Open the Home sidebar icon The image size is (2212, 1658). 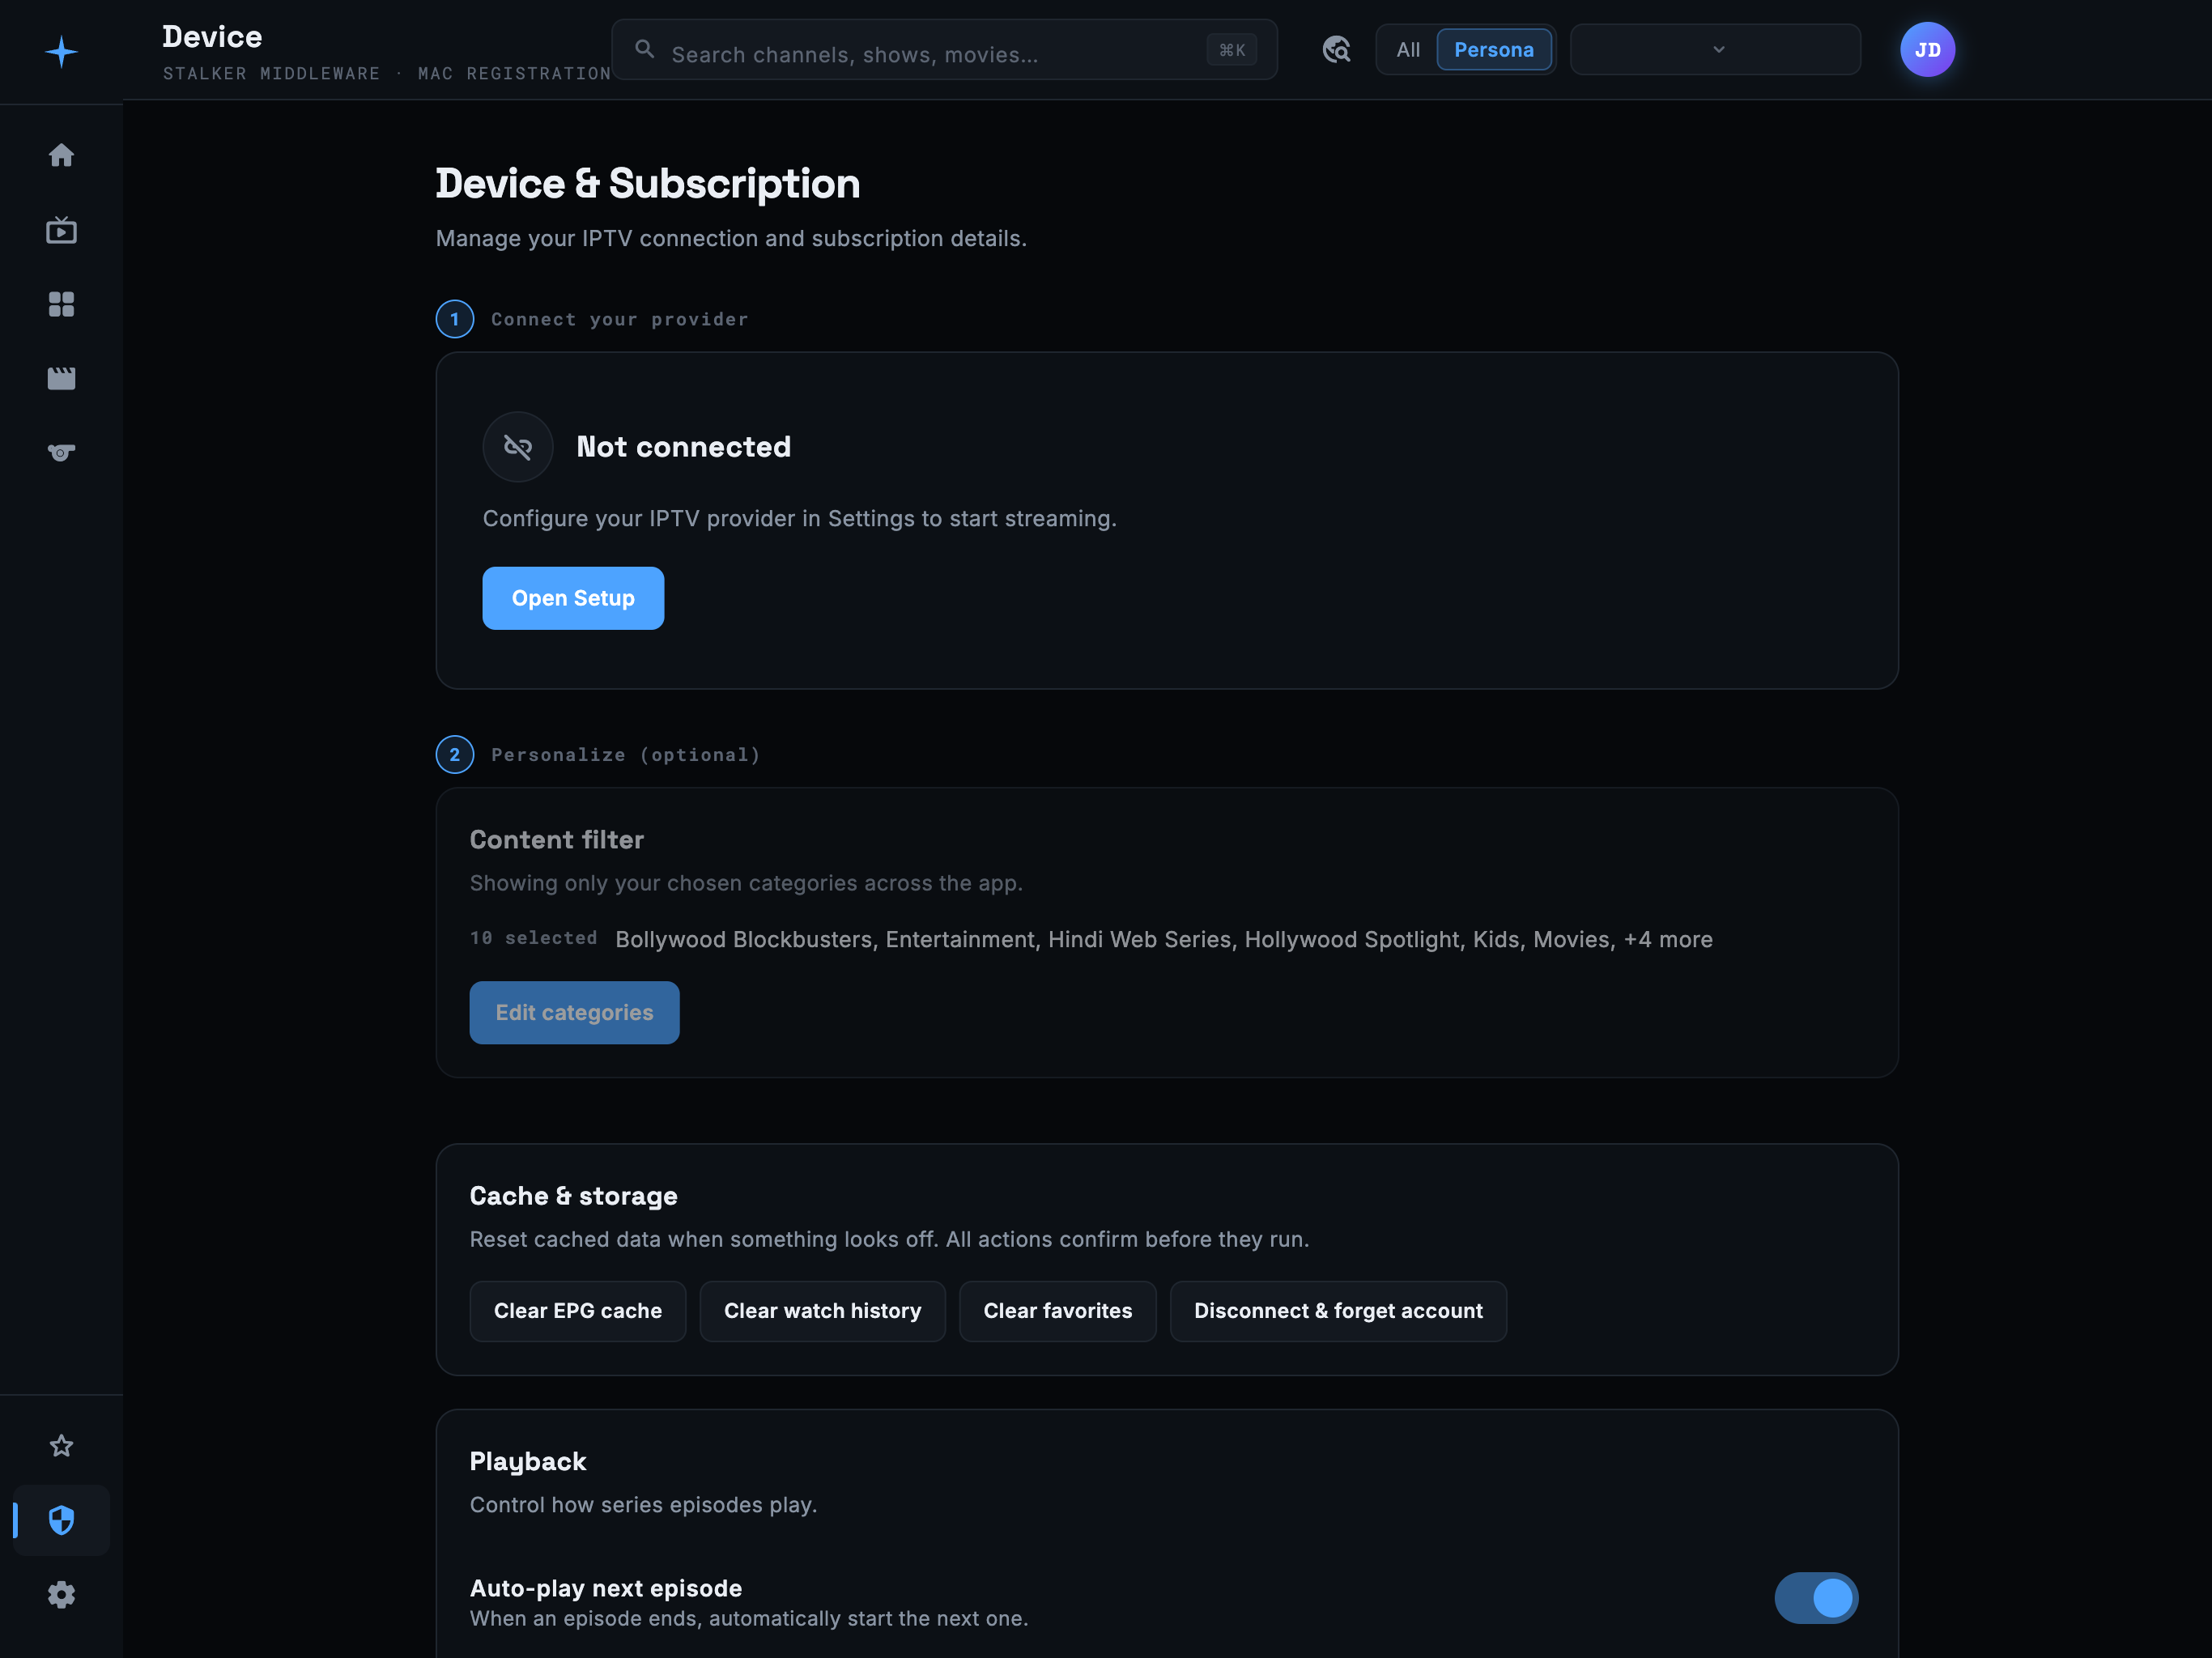(x=61, y=155)
